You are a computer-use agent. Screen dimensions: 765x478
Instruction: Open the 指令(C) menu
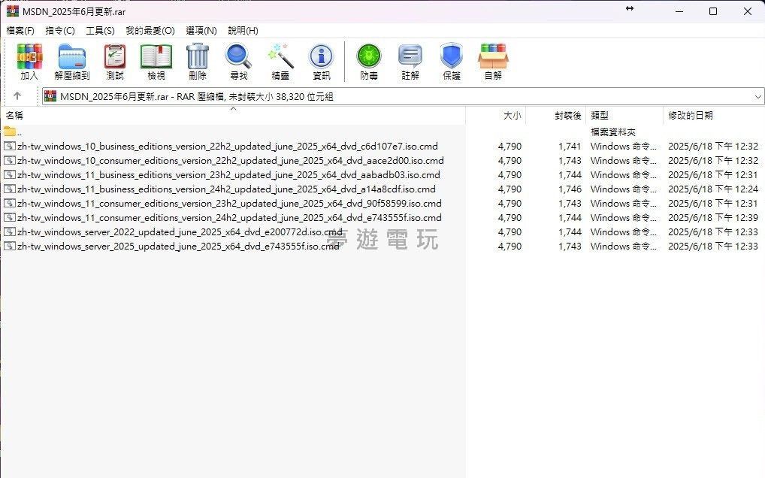tap(60, 30)
